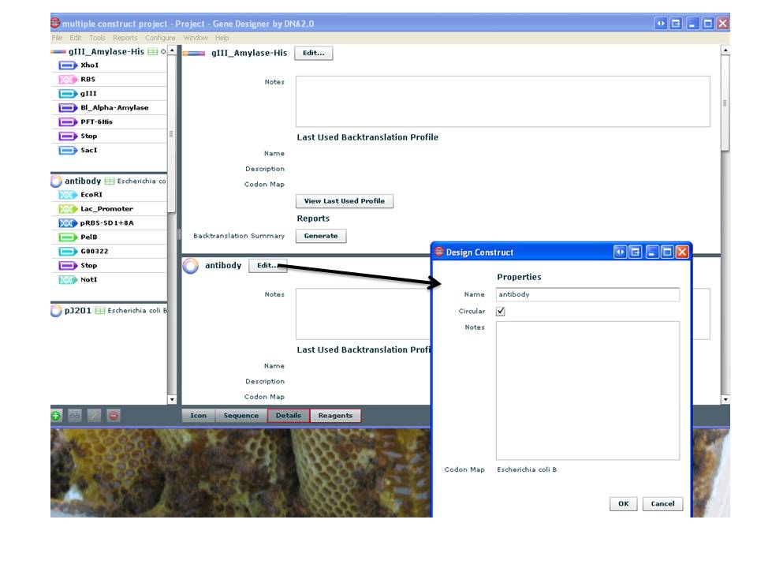Image resolution: width=757 pixels, height=568 pixels.
Task: Click the antibody circular icon in details pane
Action: [x=191, y=266]
